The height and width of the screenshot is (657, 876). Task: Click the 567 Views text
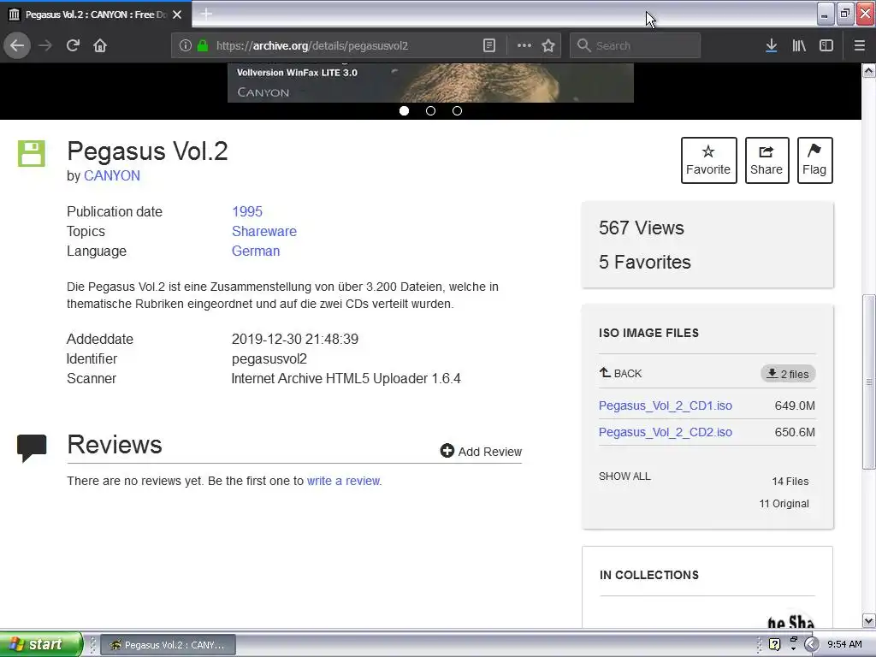642,228
